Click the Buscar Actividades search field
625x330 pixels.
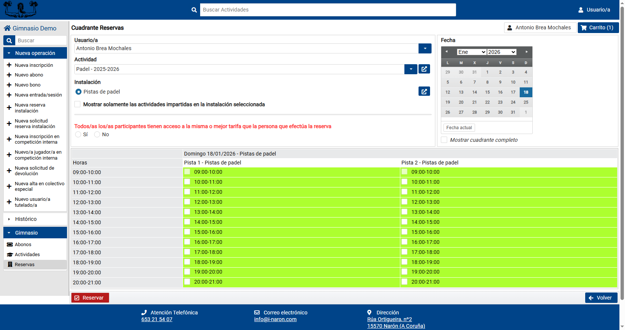[328, 10]
